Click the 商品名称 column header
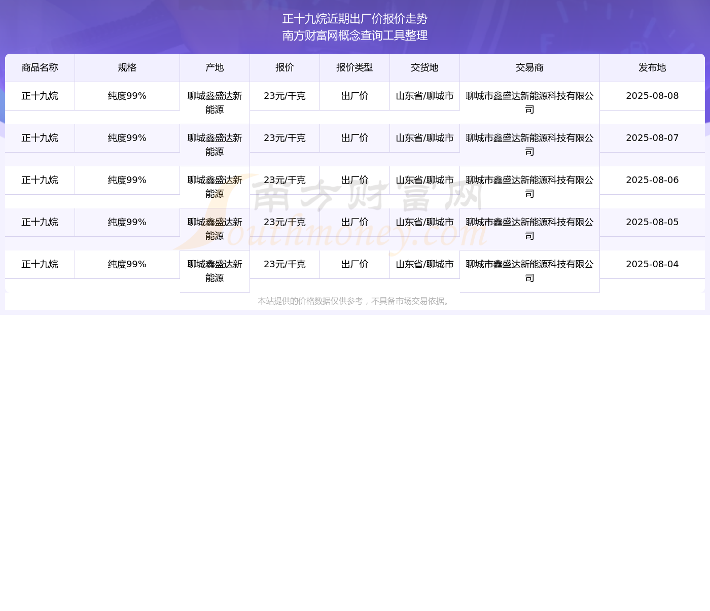710x611 pixels. pos(40,67)
